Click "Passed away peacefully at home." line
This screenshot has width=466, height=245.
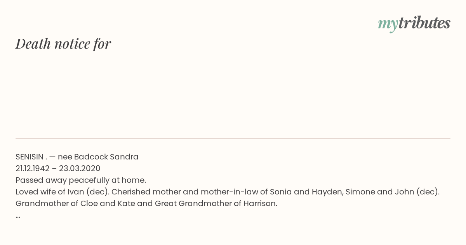coord(81,180)
